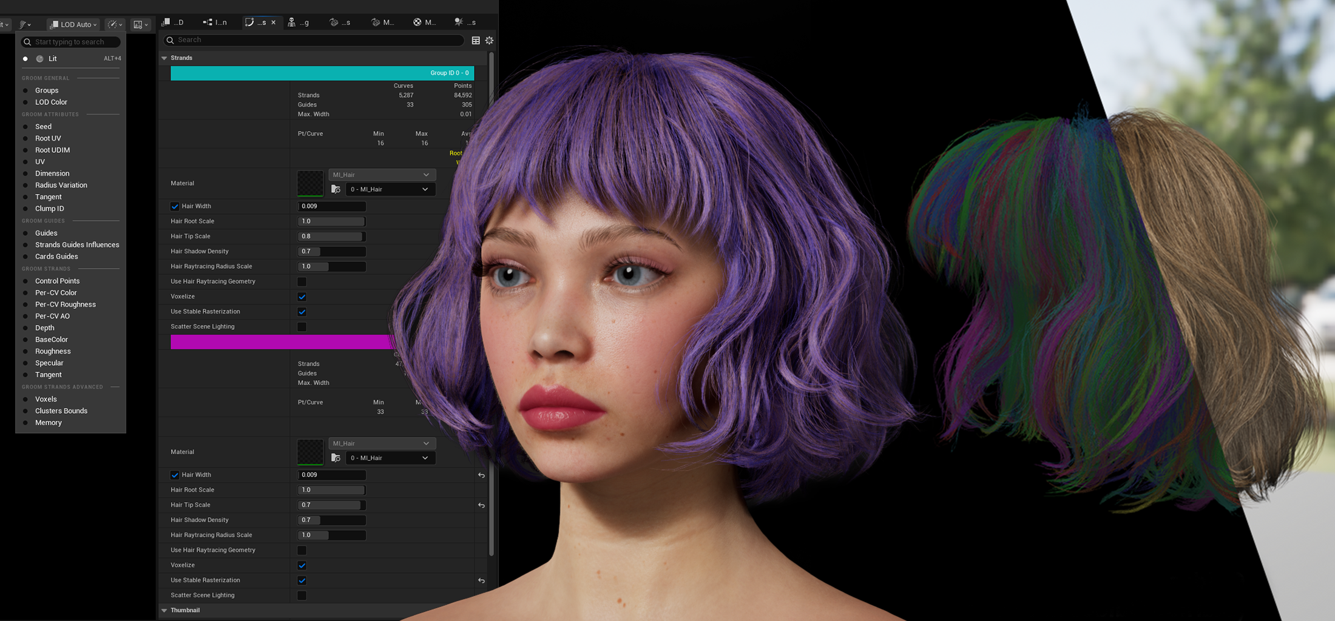Toggle Use Stable Rasterization off
This screenshot has width=1335, height=621.
pyautogui.click(x=302, y=312)
